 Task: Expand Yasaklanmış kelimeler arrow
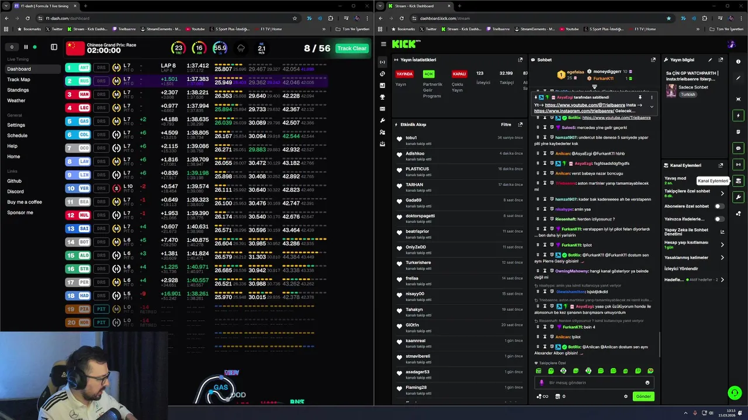pyautogui.click(x=722, y=257)
